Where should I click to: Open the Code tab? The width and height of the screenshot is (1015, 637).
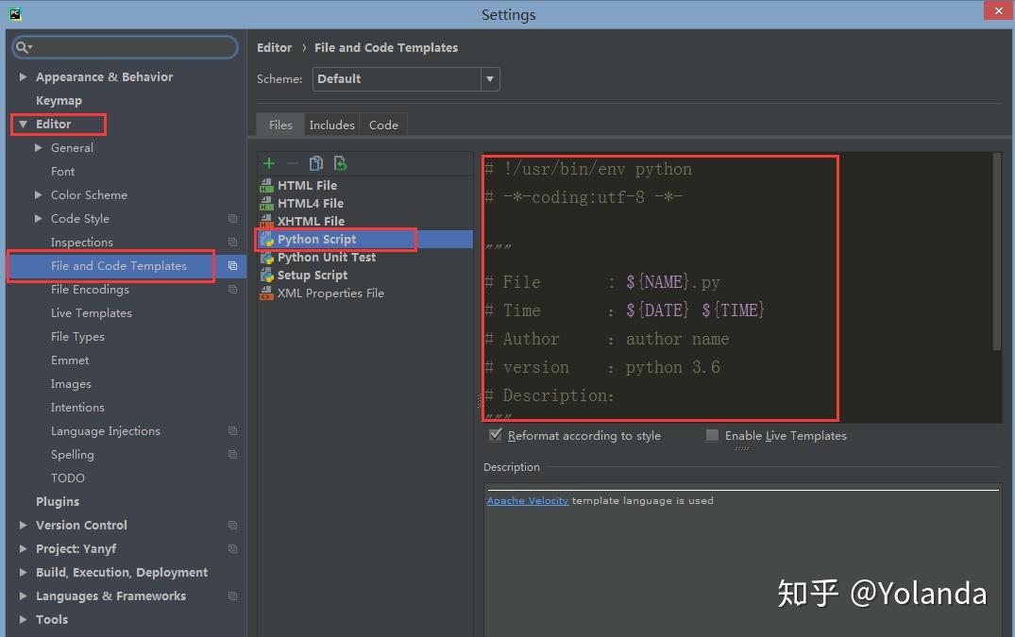pyautogui.click(x=383, y=124)
